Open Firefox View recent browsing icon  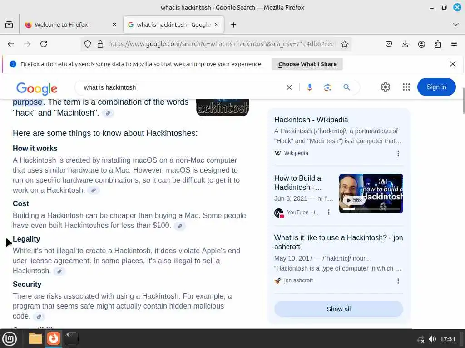[9, 24]
